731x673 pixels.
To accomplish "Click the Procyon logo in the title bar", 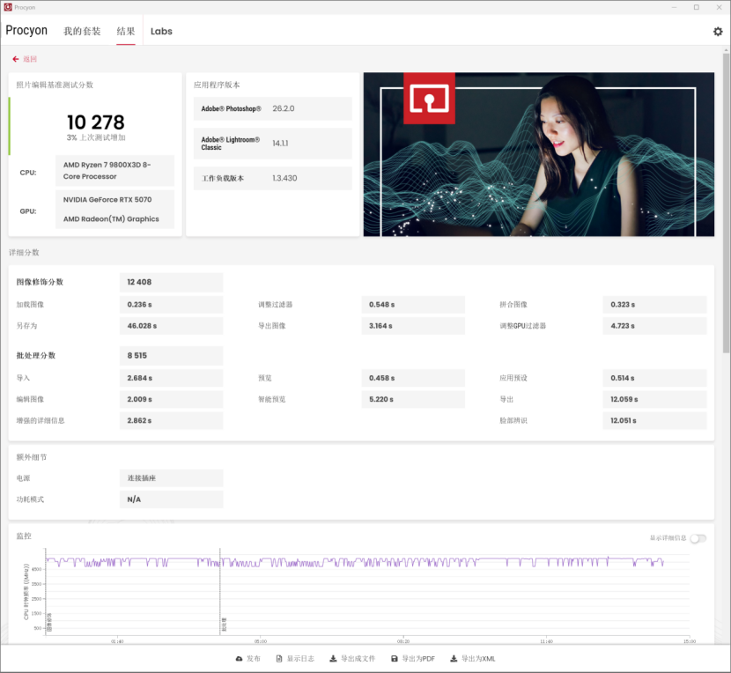I will coord(8,7).
